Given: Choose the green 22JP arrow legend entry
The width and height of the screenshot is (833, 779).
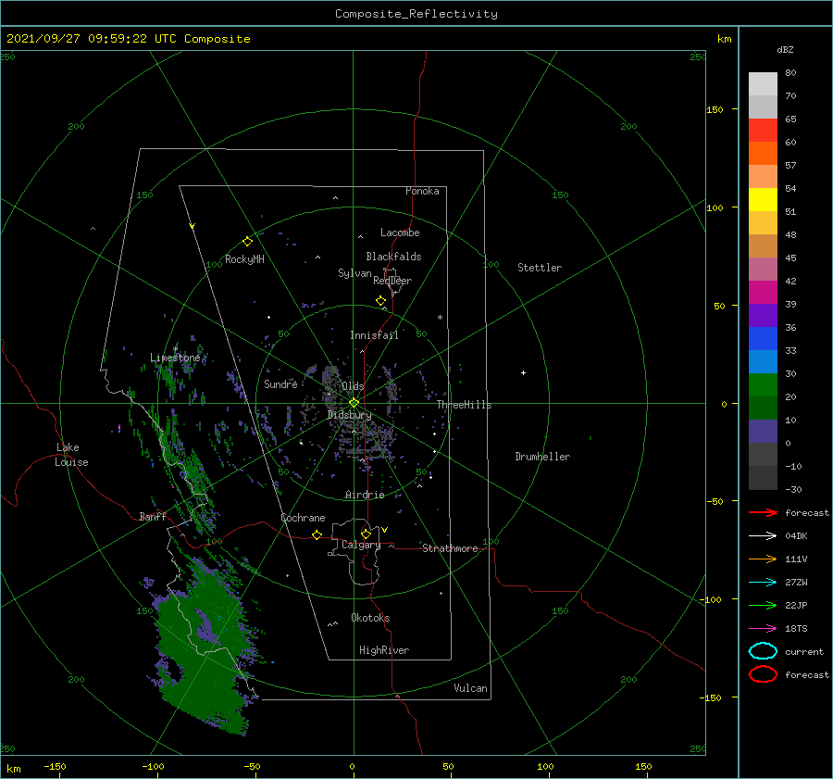Looking at the screenshot, I should click(x=763, y=605).
